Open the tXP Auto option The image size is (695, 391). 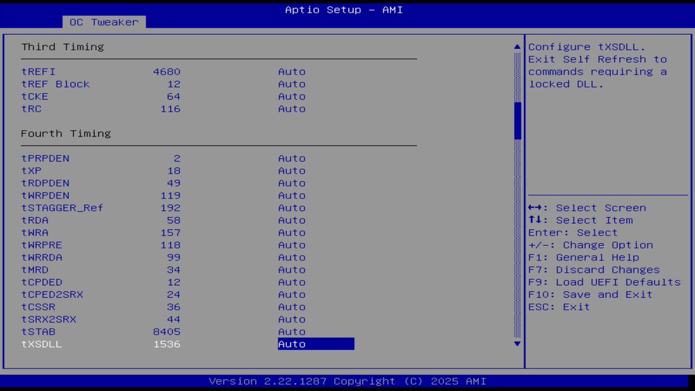point(292,171)
